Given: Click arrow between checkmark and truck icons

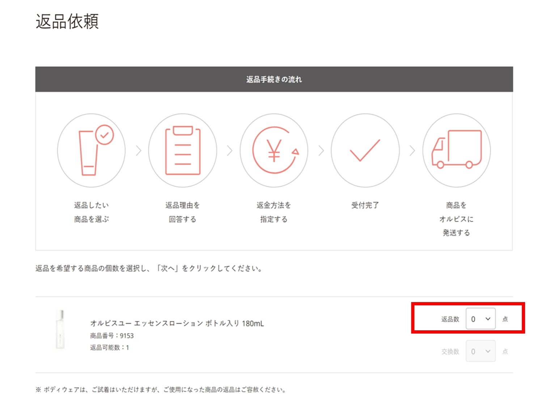Looking at the screenshot, I should (412, 150).
